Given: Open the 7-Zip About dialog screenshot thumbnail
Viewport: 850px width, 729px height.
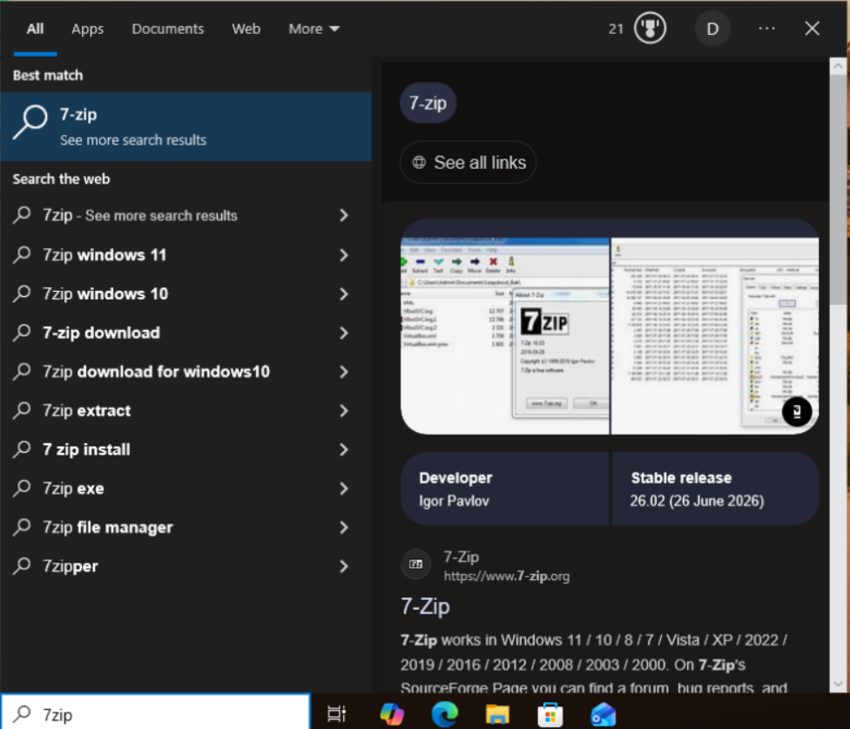Looking at the screenshot, I should pos(505,335).
